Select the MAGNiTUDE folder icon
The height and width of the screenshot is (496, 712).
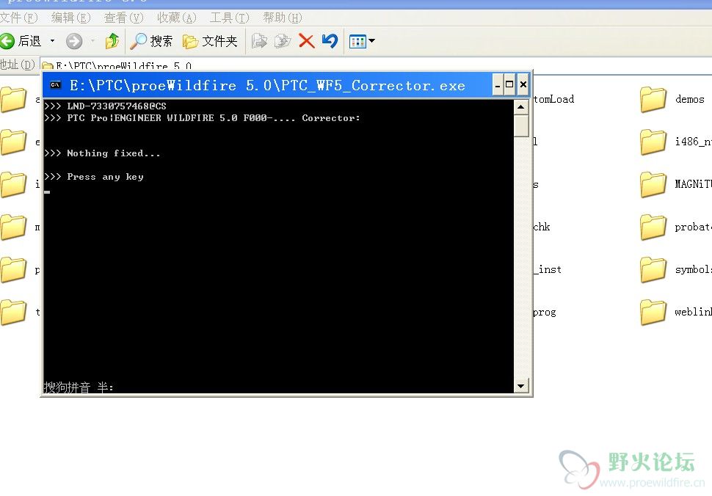pos(653,185)
